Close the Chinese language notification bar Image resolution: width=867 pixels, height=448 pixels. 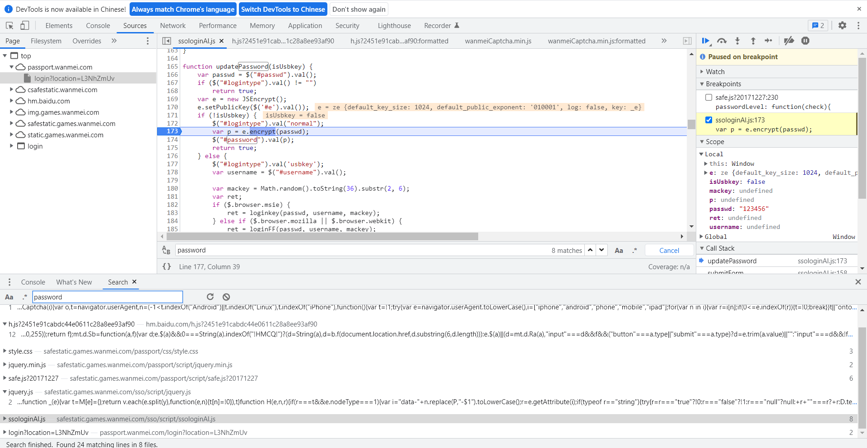tap(859, 9)
